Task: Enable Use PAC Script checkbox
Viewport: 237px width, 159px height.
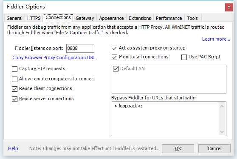Action: click(184, 57)
